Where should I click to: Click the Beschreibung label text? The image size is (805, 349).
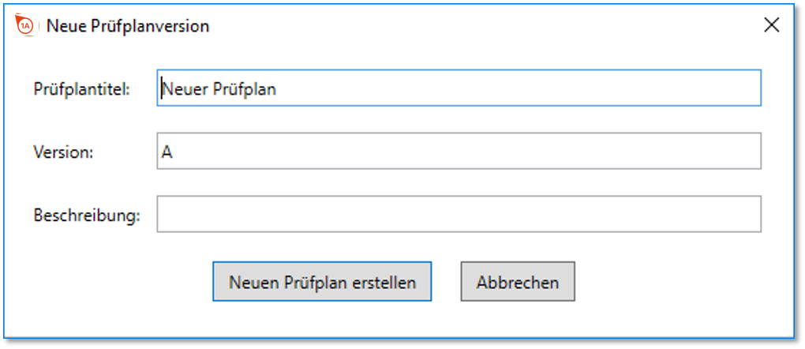(x=87, y=215)
